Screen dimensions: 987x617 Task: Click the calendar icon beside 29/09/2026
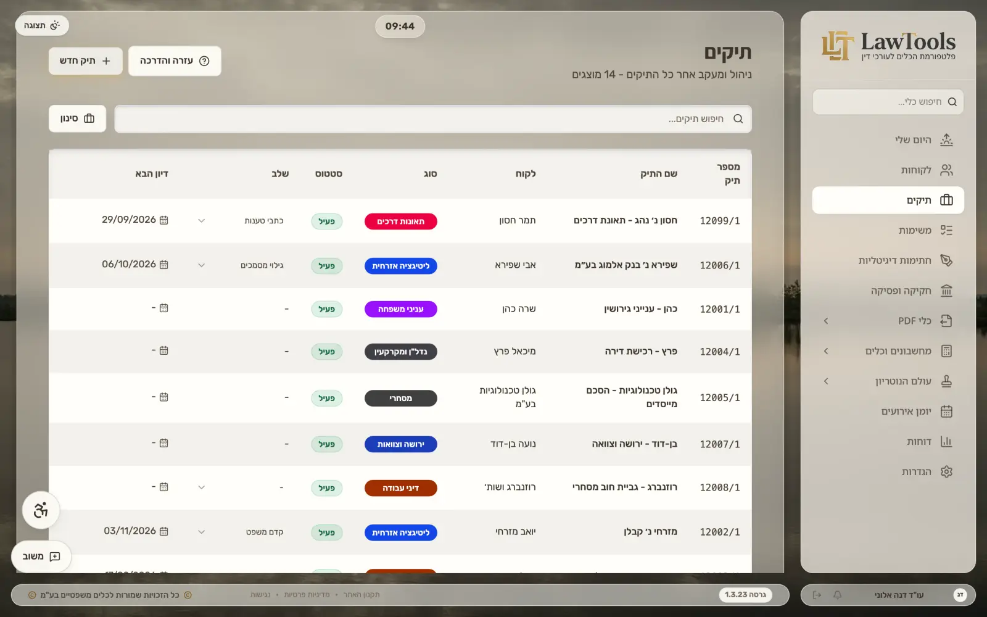coord(163,220)
